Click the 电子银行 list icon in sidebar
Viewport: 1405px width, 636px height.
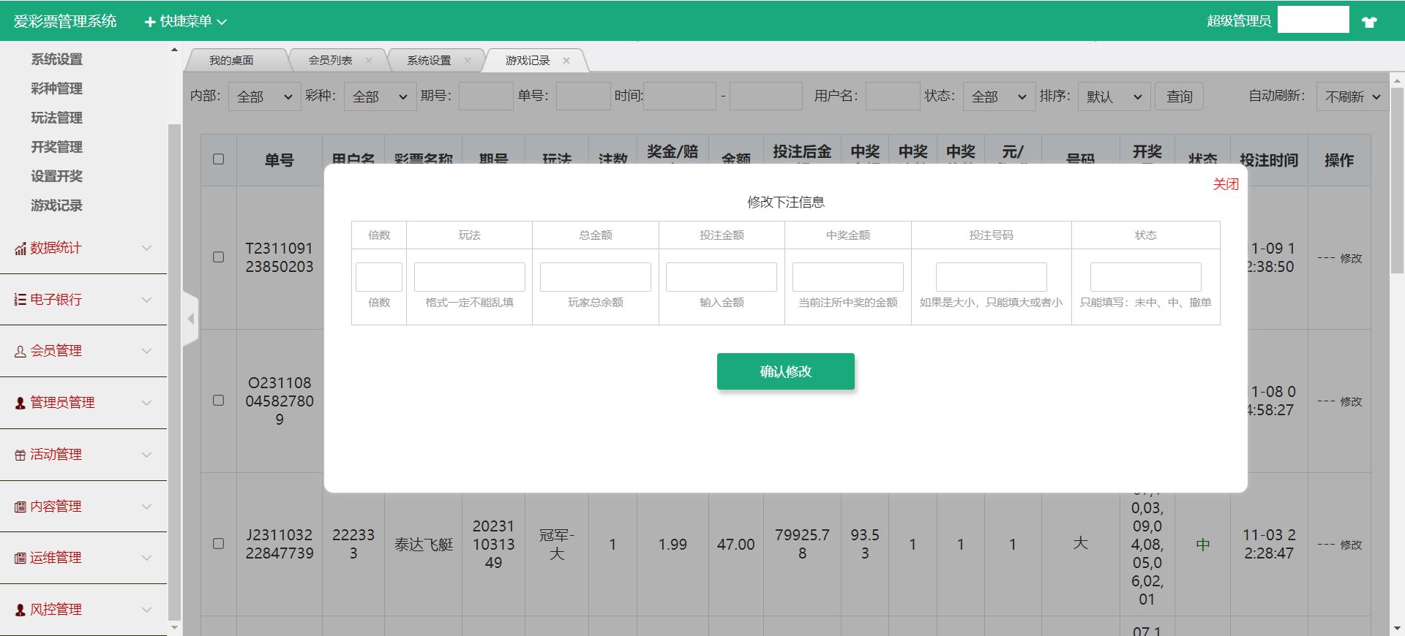pos(20,300)
